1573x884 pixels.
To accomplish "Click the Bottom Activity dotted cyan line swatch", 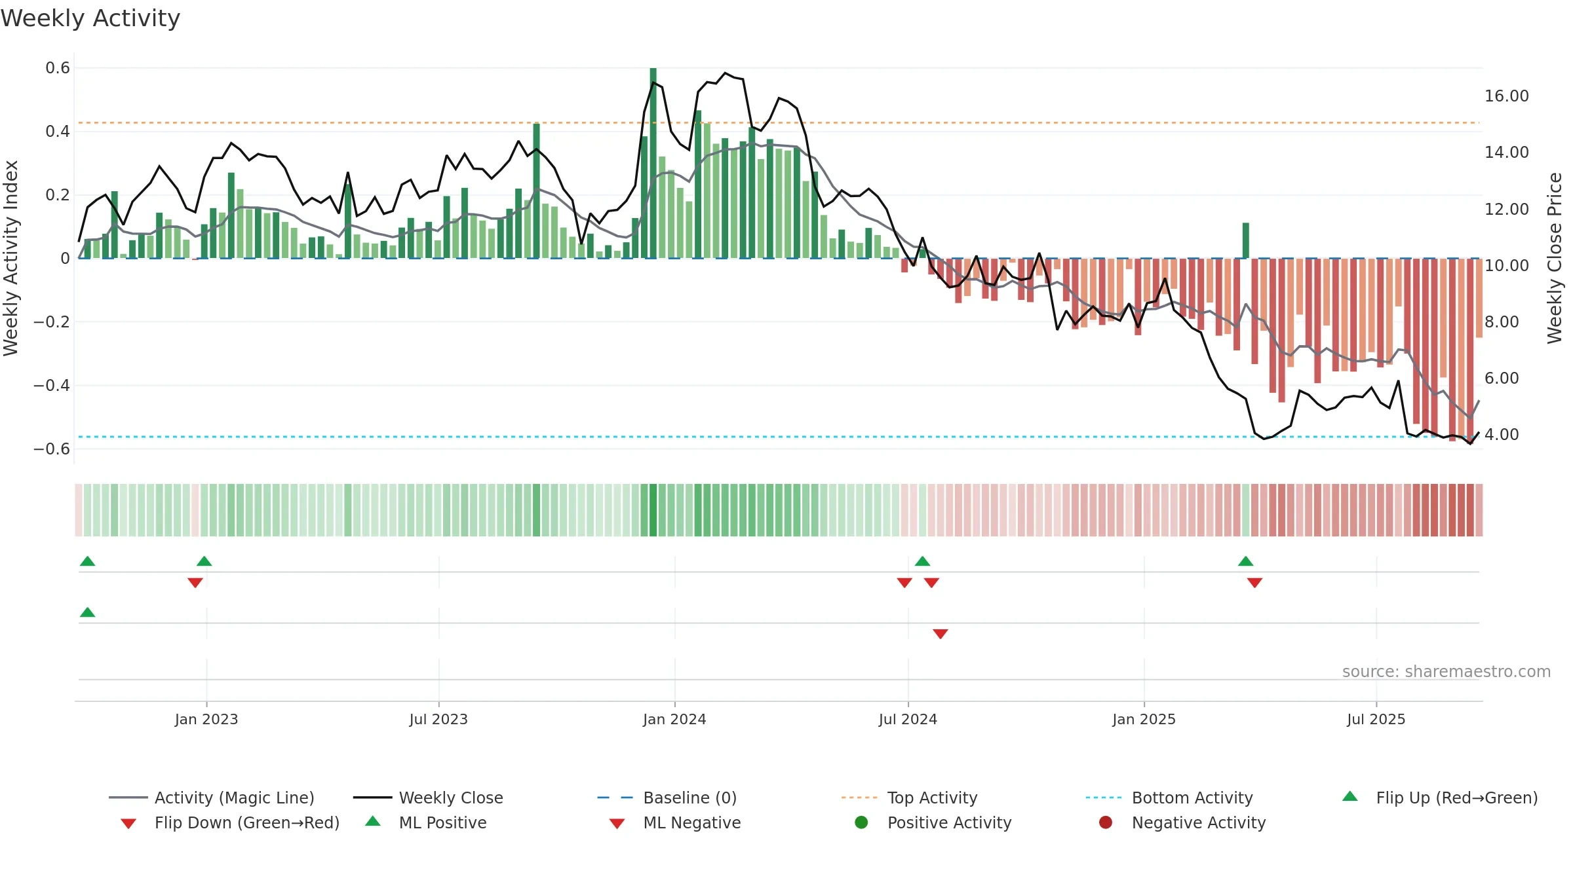I will point(1104,798).
